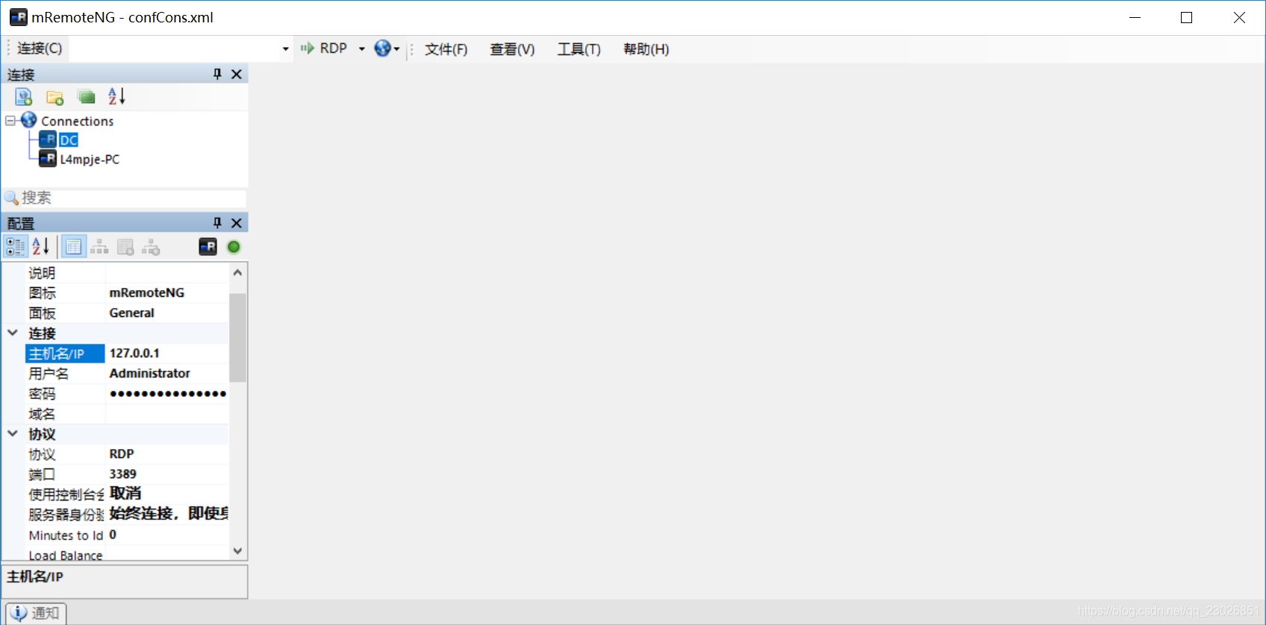Click the General panel property value
The width and height of the screenshot is (1266, 625).
(x=167, y=312)
